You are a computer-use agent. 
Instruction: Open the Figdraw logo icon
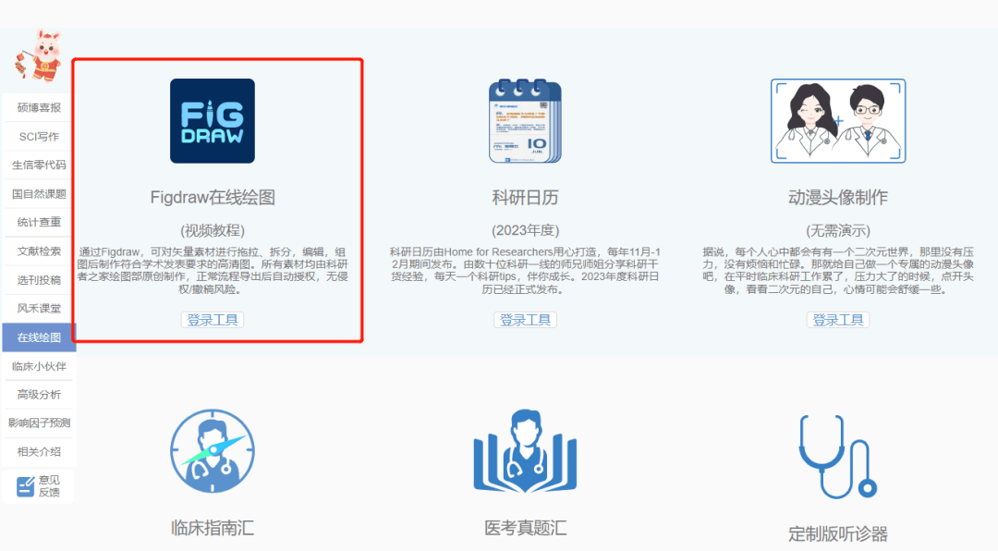pos(212,121)
